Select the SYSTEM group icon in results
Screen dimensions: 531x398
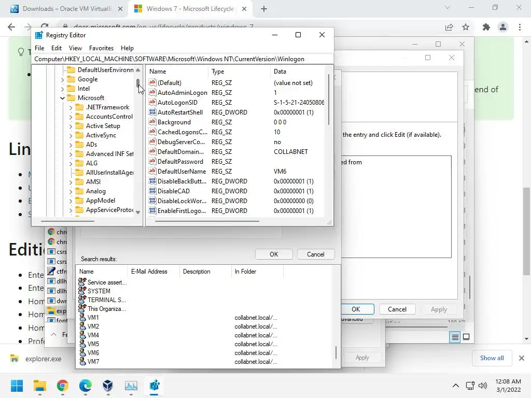point(82,291)
